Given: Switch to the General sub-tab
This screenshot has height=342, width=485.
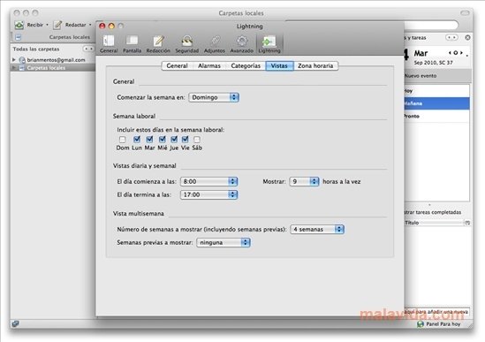Looking at the screenshot, I should [177, 65].
